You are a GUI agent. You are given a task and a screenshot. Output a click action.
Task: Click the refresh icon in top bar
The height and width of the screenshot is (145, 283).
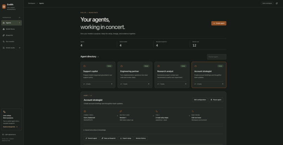277,3
